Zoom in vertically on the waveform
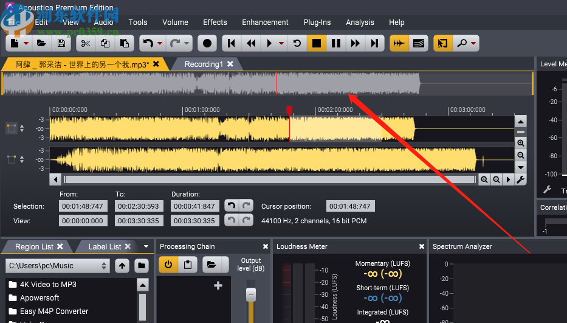This screenshot has width=567, height=323. [x=521, y=143]
